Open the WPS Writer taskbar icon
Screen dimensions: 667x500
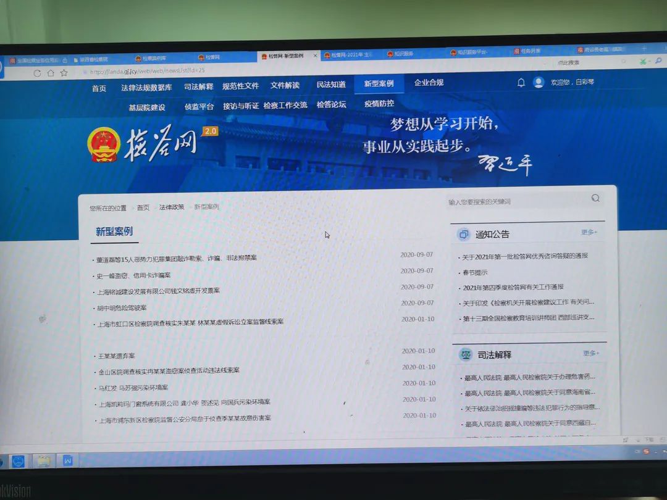[x=68, y=460]
